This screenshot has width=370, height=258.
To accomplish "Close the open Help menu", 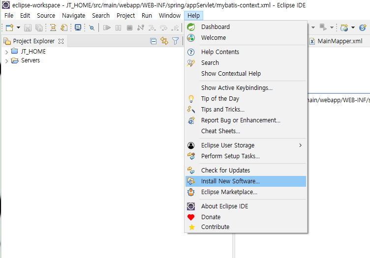I will [x=193, y=16].
